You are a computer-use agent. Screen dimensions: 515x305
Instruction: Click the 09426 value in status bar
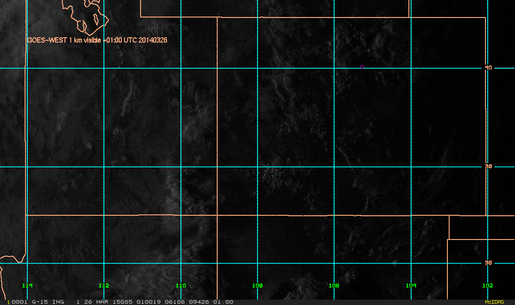[x=199, y=302]
